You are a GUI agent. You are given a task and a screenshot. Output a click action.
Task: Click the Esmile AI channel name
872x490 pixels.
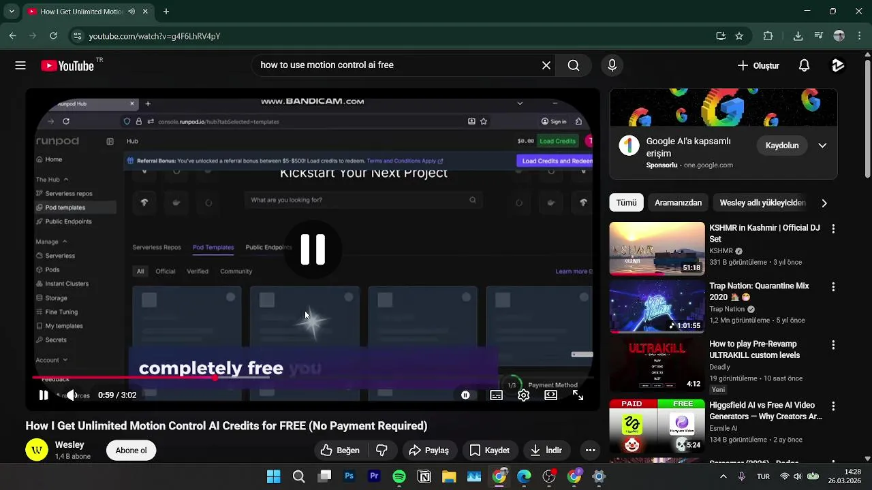(x=723, y=429)
